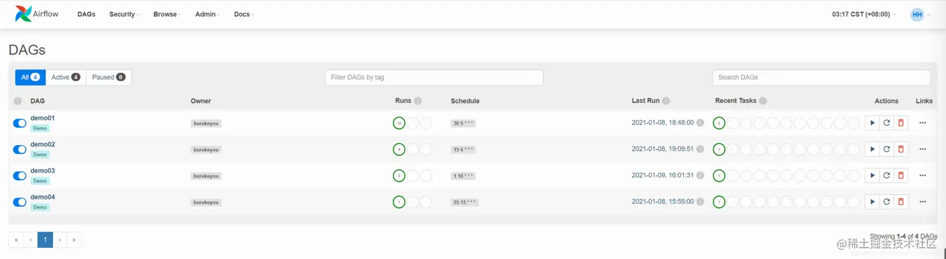Screen dimensions: 946x259
Task: Click info icon beside demo03 last run date
Action: click(x=700, y=175)
